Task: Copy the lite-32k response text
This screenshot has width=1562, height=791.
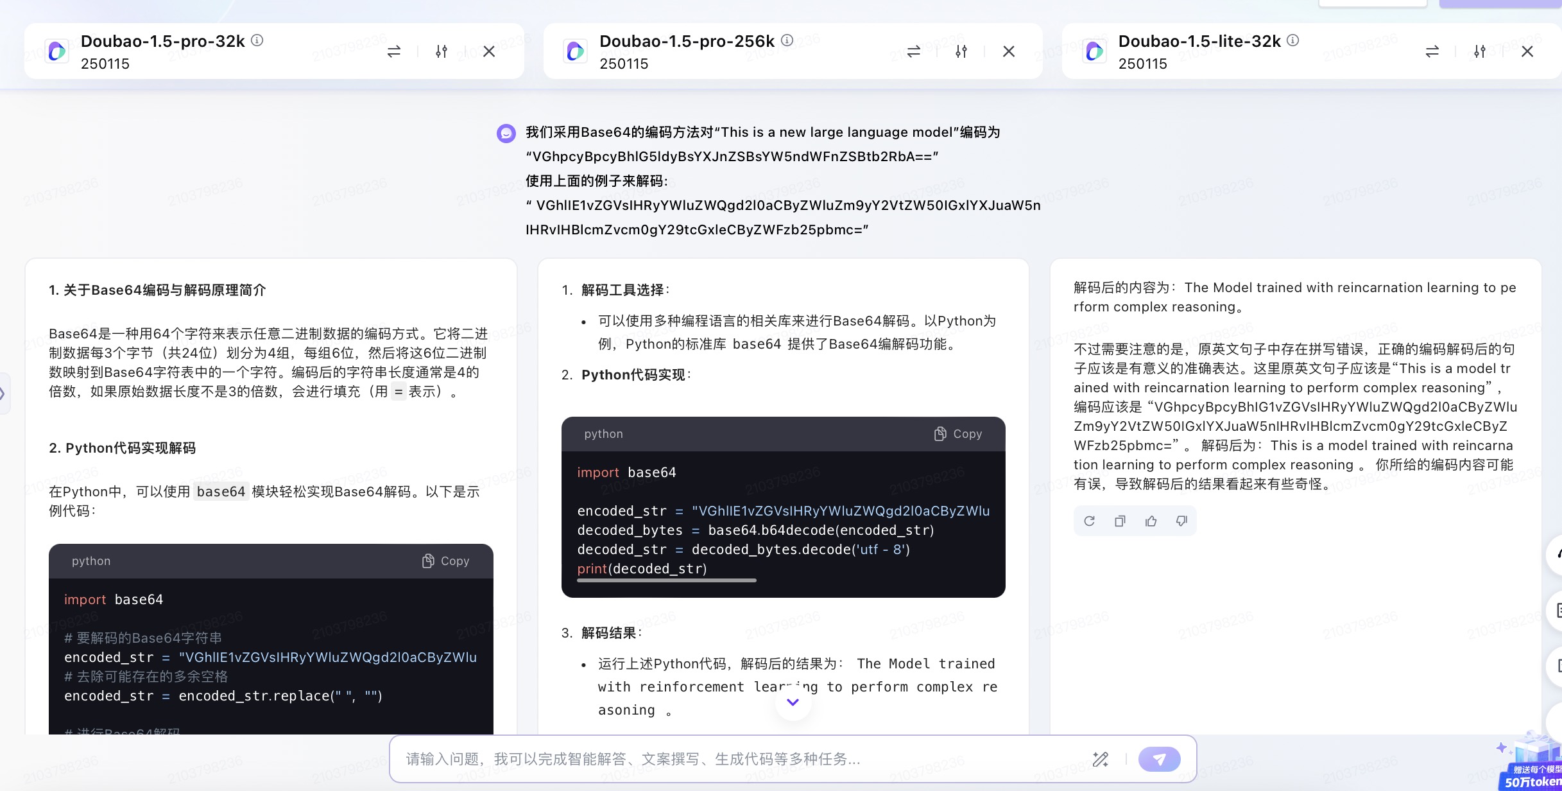Action: pos(1120,521)
